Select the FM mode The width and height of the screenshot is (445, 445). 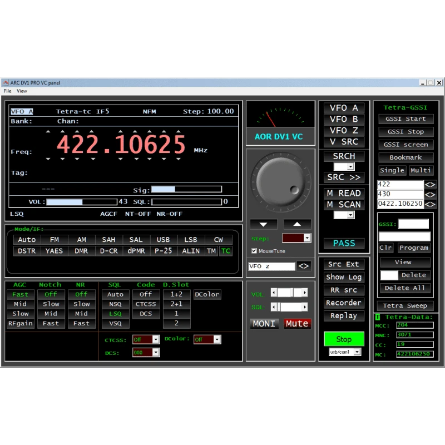[x=54, y=240]
